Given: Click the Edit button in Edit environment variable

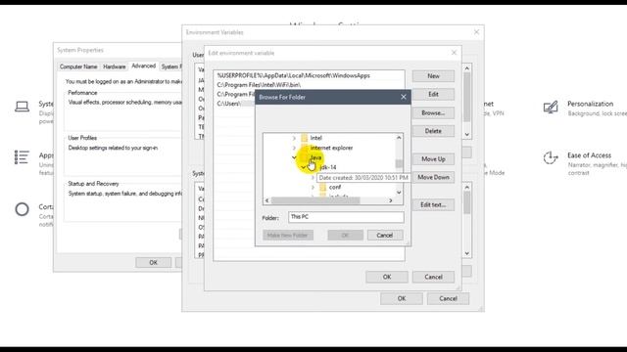Looking at the screenshot, I should click(433, 94).
